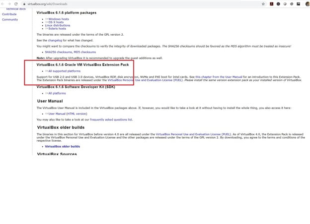Viewport: 310px width, 224px height.
Task: Download Extension Pack for All supported platforms
Action: (64, 71)
